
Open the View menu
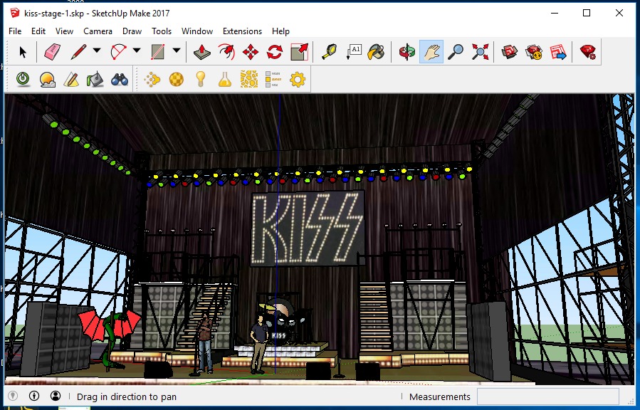(x=65, y=31)
